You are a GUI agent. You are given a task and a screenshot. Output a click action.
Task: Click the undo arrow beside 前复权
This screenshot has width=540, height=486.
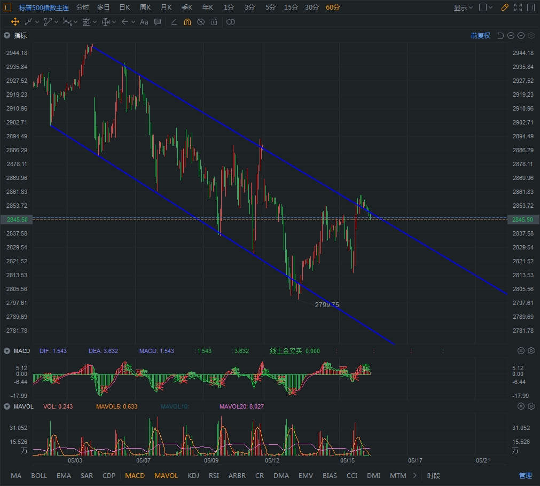tap(500, 35)
